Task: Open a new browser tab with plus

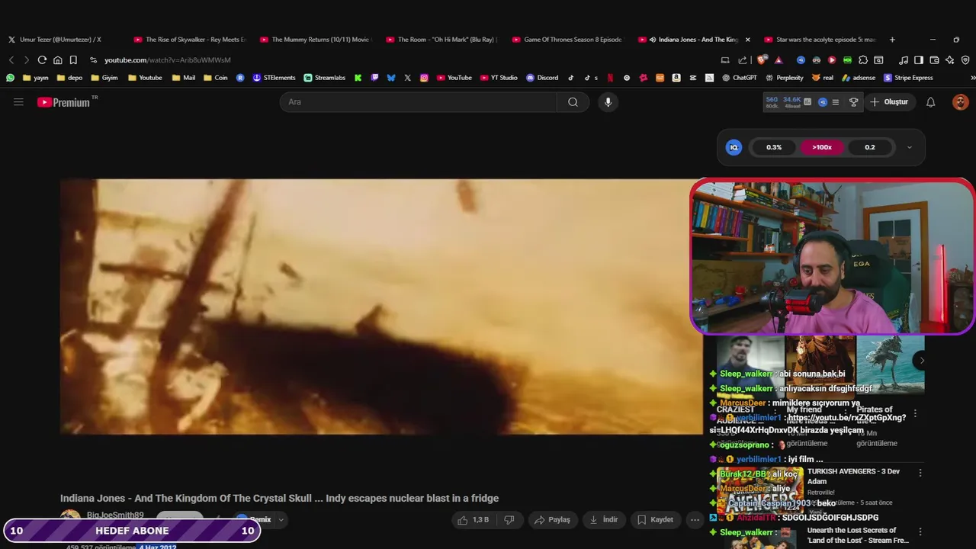Action: [x=892, y=39]
